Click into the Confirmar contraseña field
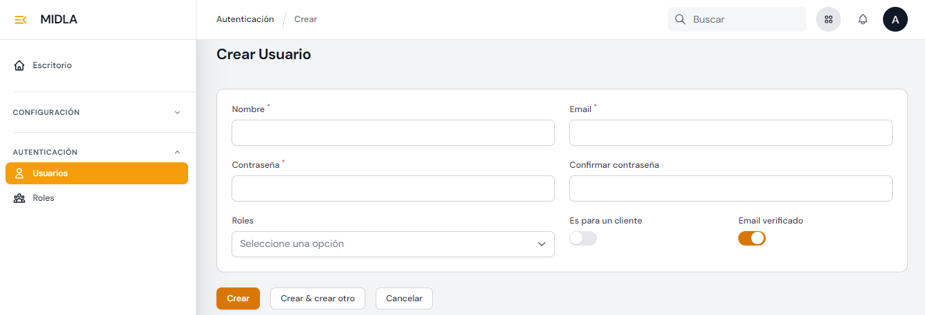925x315 pixels. [x=731, y=188]
